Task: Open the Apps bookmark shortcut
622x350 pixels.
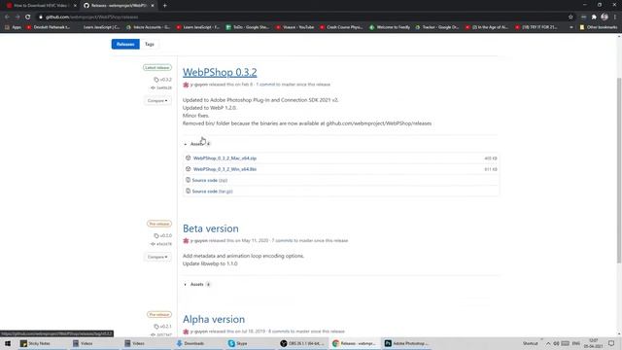Action: (x=13, y=27)
